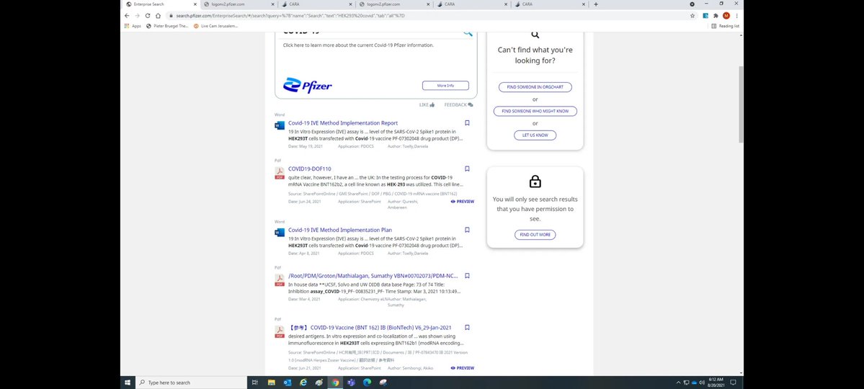
Task: Star this page with the bookmark icon
Action: [692, 15]
